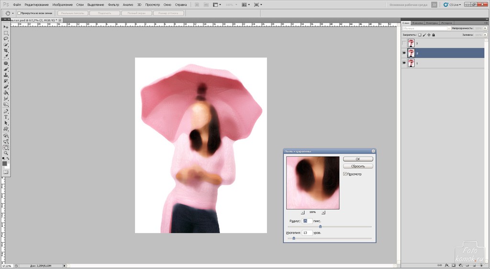Viewport: 490px width, 269px height.
Task: Select the Move tool in the toolbox
Action: click(x=6, y=27)
